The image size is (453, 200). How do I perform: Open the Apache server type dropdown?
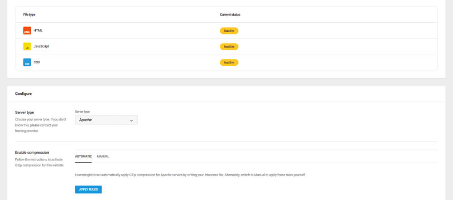coord(106,120)
